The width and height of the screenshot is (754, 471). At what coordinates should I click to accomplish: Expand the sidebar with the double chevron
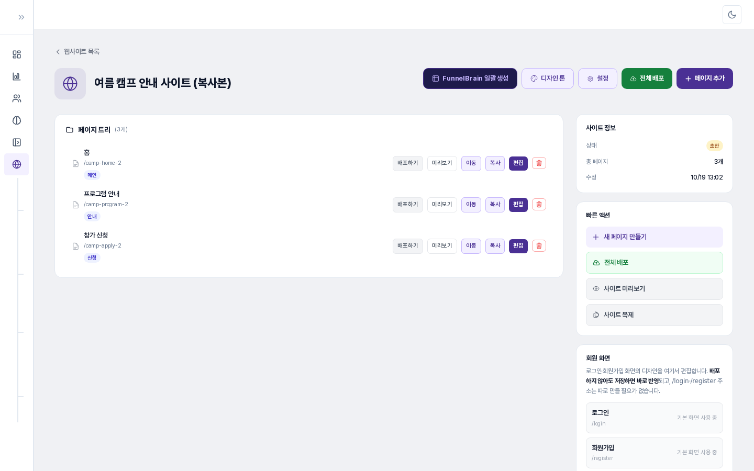[x=21, y=17]
